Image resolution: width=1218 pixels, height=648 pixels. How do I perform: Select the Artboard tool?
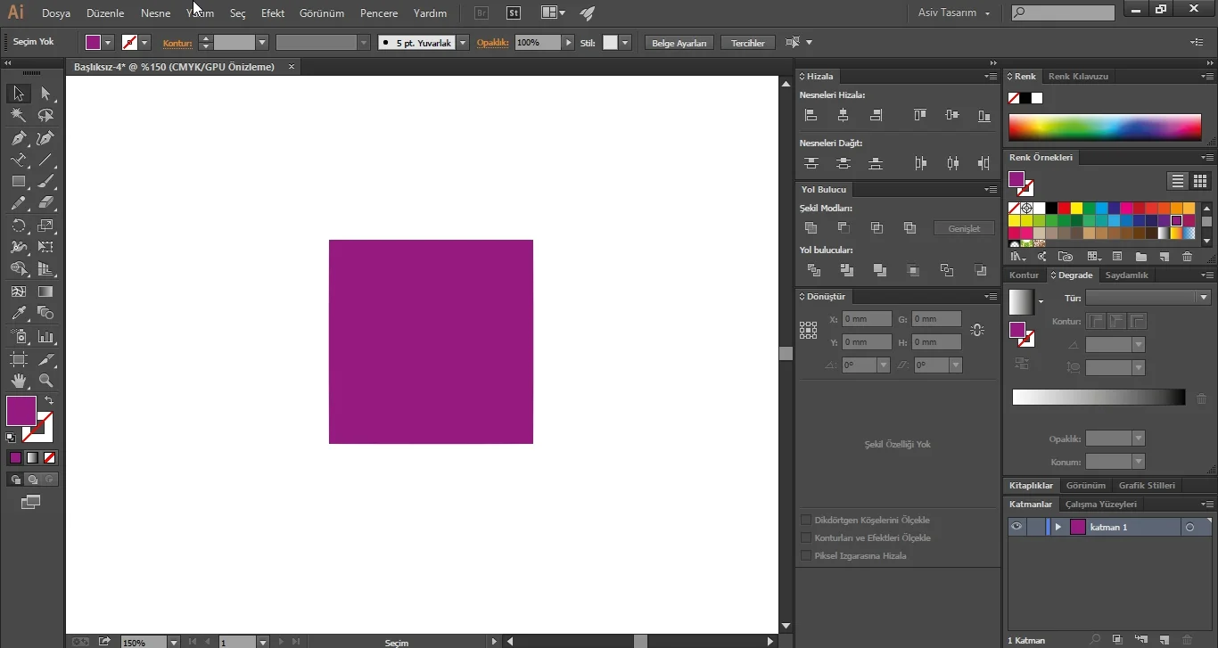coord(18,359)
